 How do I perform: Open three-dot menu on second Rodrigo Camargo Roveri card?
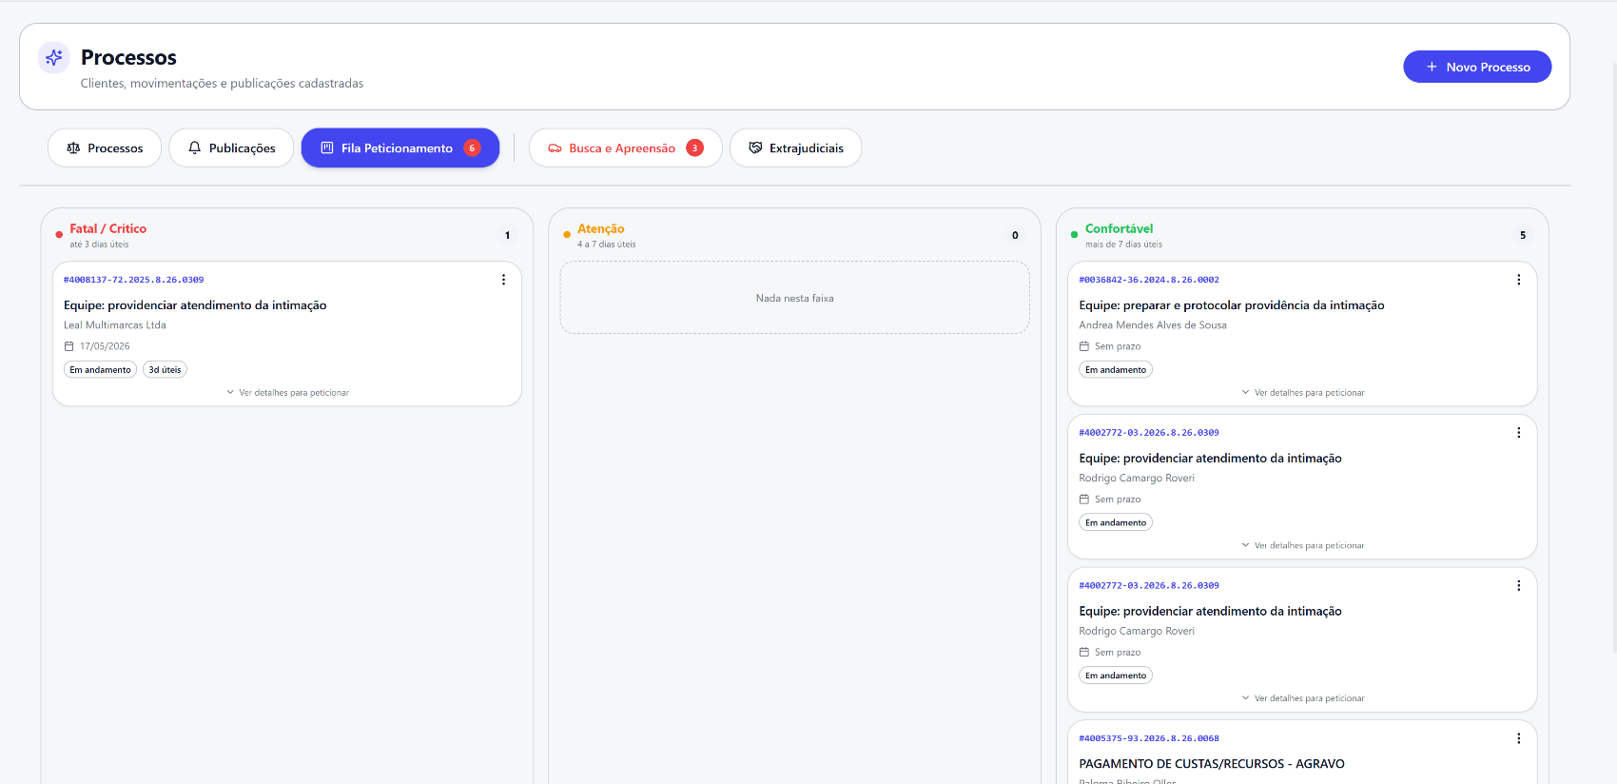(1518, 585)
